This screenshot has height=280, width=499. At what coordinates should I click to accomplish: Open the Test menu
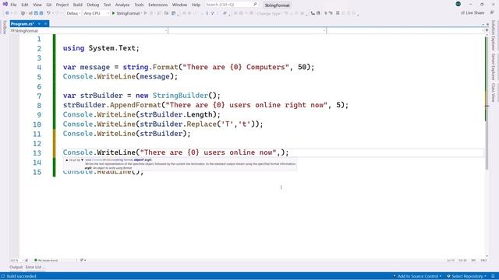[x=108, y=5]
